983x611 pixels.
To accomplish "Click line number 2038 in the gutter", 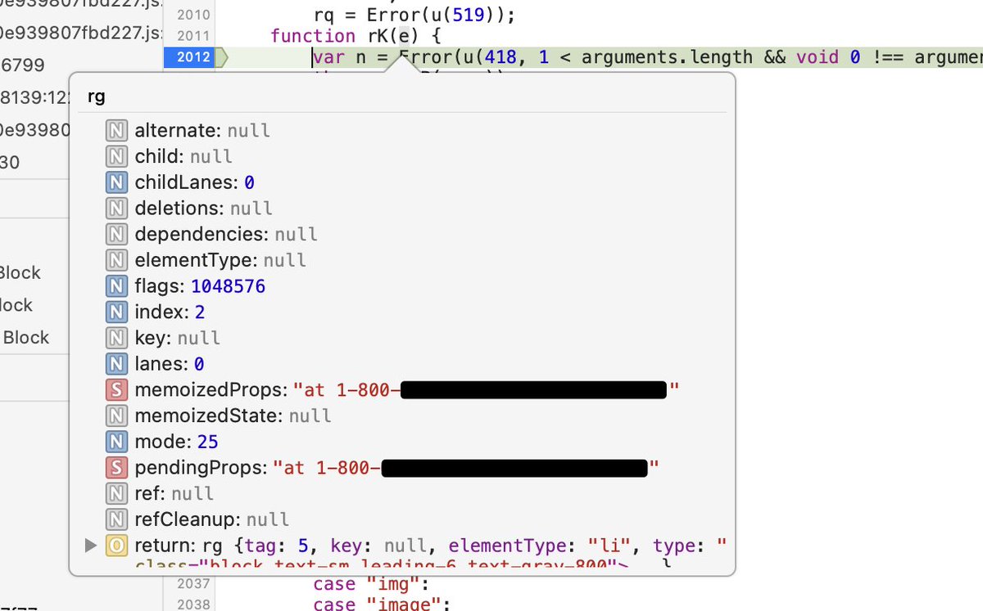I will (x=193, y=604).
